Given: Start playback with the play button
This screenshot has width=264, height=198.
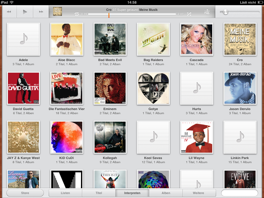Looking at the screenshot, I should point(25,12).
